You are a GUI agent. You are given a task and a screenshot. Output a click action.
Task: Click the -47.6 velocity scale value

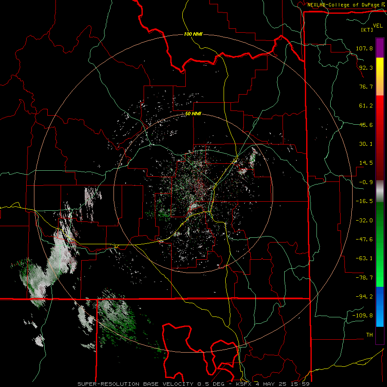[x=364, y=240]
